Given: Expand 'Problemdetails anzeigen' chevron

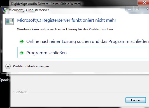Looking at the screenshot, I should 8,66.
